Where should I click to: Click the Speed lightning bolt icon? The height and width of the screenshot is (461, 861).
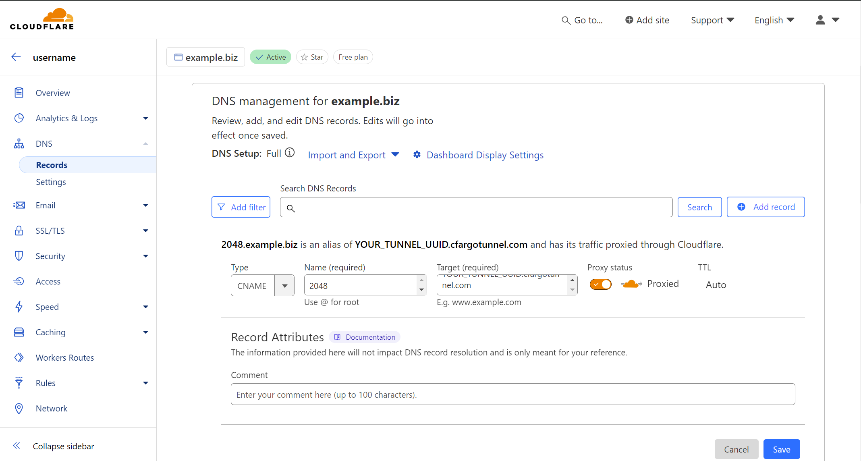19,307
